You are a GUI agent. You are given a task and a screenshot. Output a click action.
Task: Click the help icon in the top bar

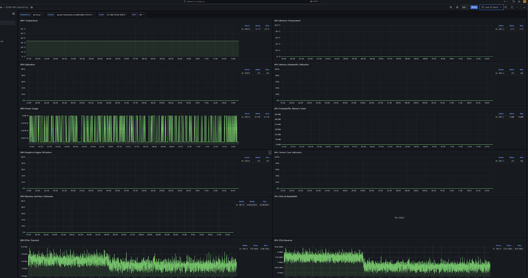click(x=513, y=2)
